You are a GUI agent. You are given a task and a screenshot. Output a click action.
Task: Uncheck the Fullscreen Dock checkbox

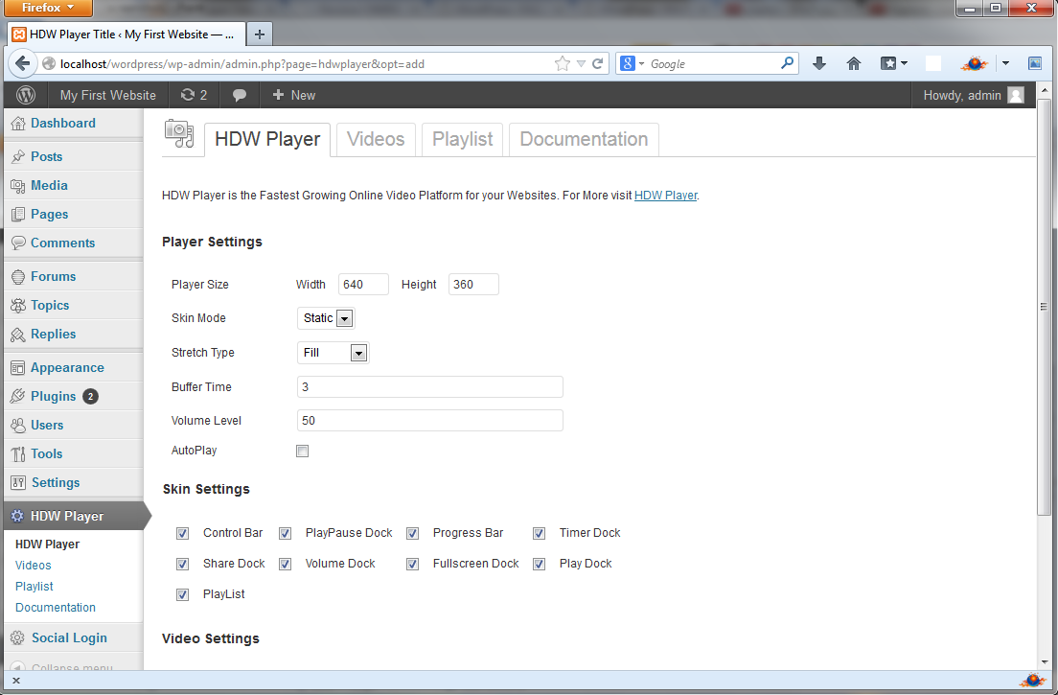[412, 564]
